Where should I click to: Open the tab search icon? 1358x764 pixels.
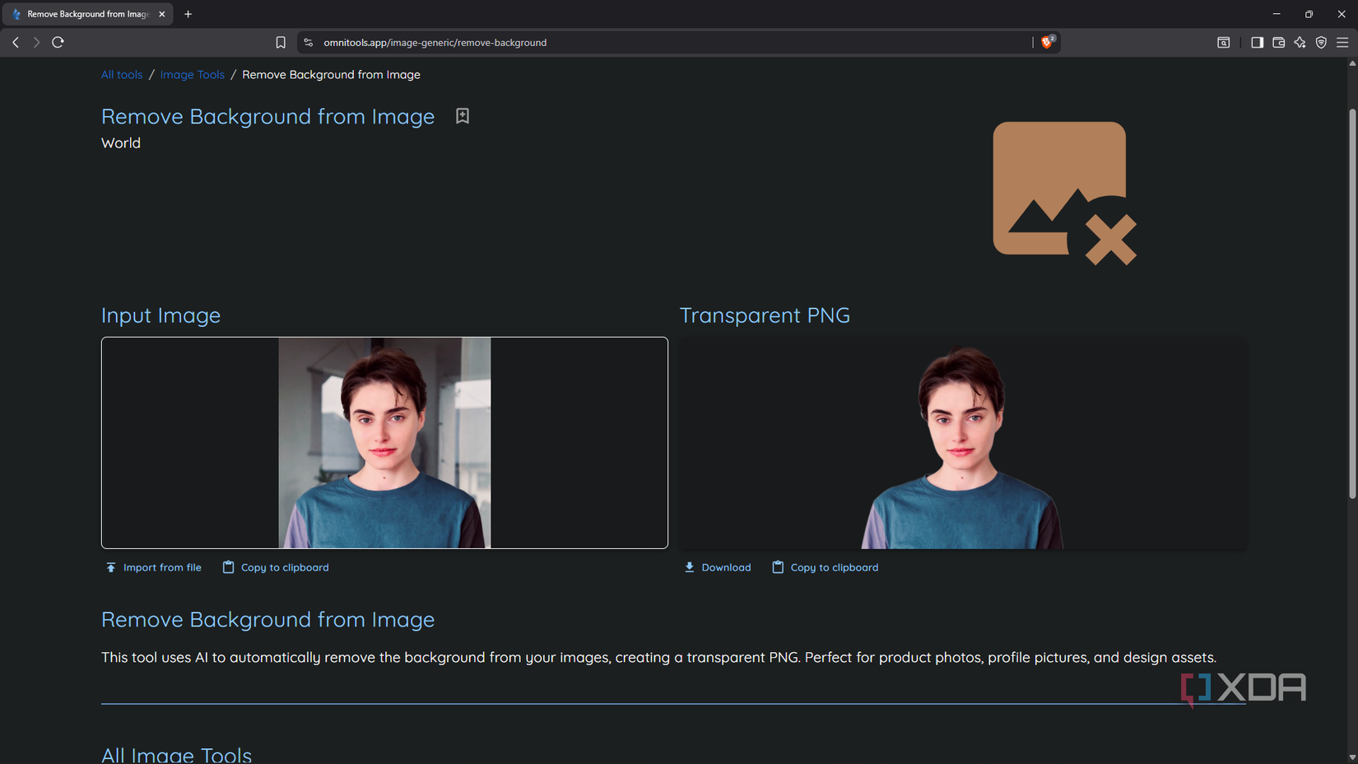1224,43
